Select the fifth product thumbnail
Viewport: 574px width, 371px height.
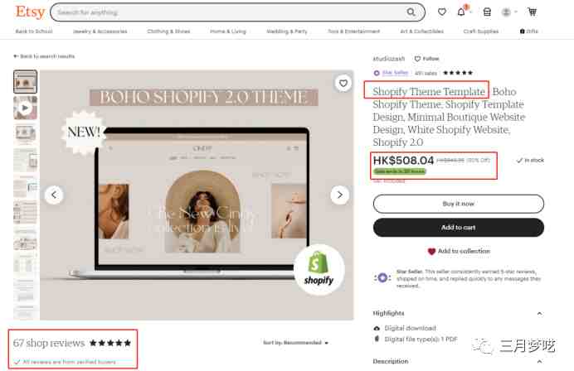(25, 186)
